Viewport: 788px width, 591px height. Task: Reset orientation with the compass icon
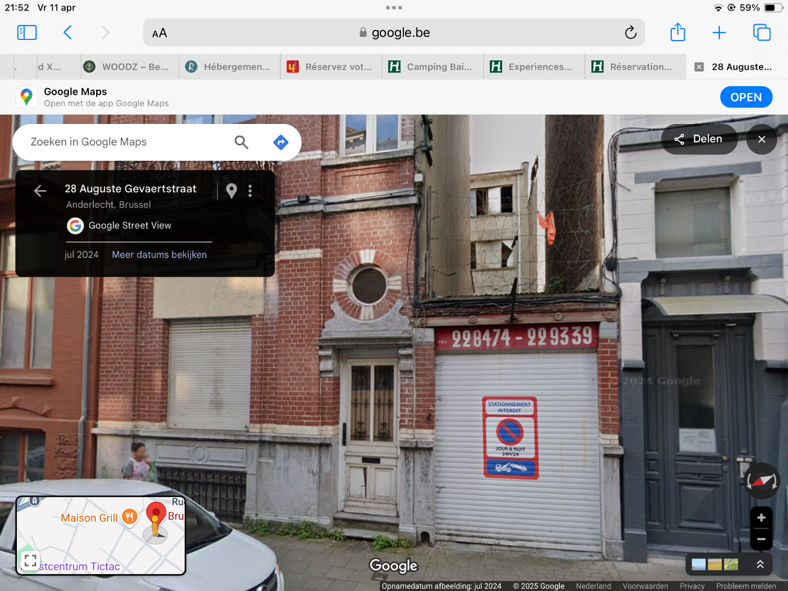tap(761, 481)
